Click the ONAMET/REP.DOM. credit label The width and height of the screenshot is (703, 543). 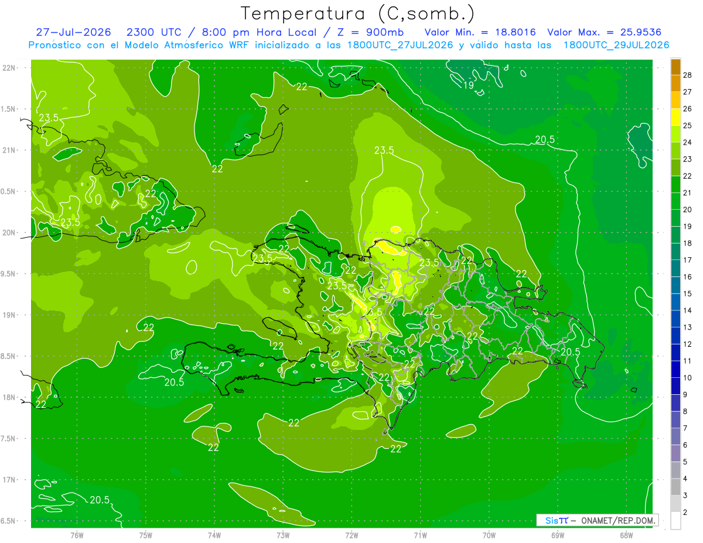pos(617,520)
